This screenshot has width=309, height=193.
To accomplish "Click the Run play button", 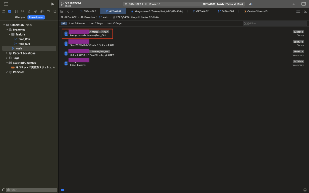I will 53,4.
